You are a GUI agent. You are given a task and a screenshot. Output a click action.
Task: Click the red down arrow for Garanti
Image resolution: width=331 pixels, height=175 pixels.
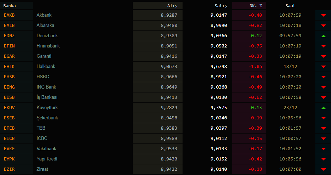click(x=323, y=56)
